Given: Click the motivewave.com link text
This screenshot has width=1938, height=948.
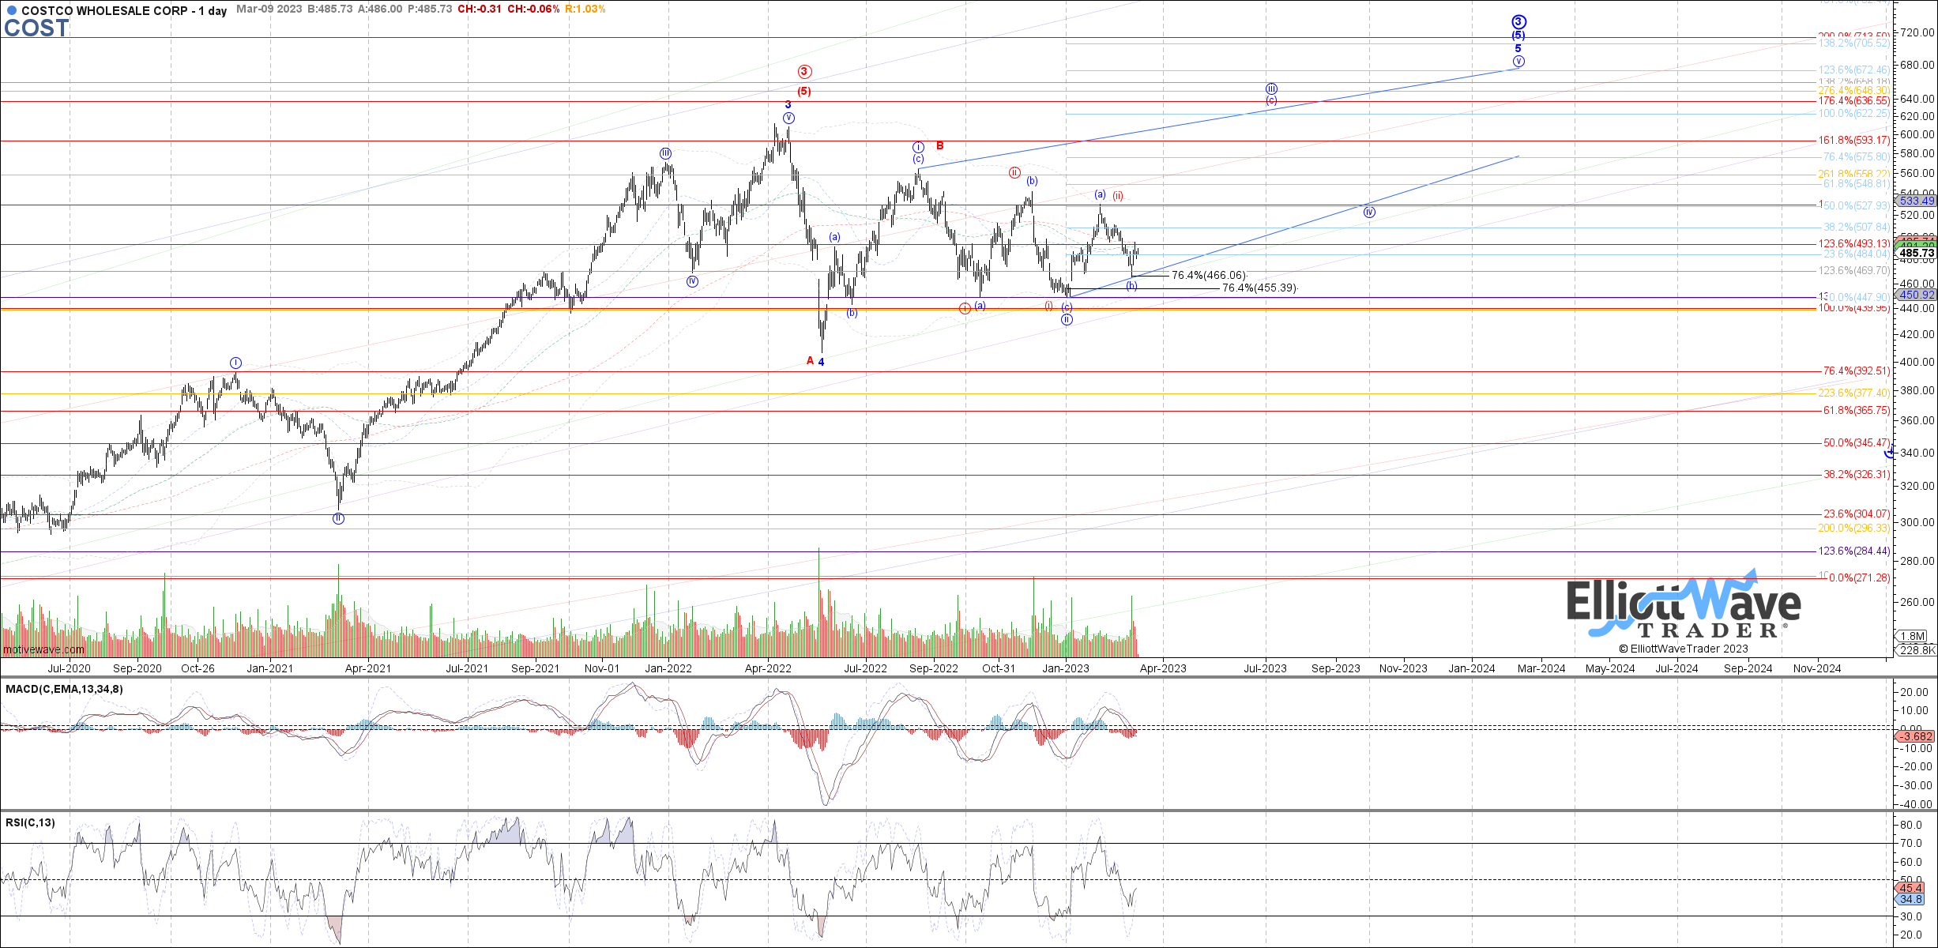Looking at the screenshot, I should [x=43, y=649].
